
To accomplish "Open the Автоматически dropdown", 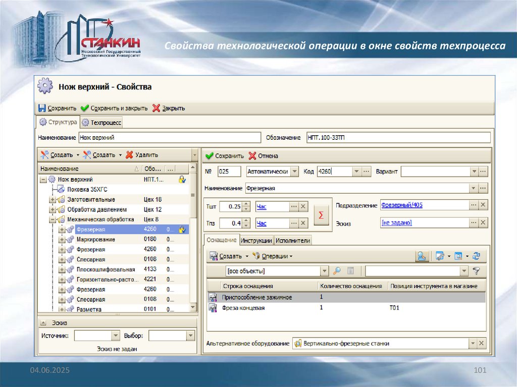I will [294, 172].
